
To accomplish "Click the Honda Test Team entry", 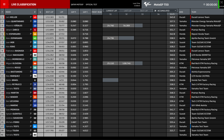I will (x=199, y=80).
